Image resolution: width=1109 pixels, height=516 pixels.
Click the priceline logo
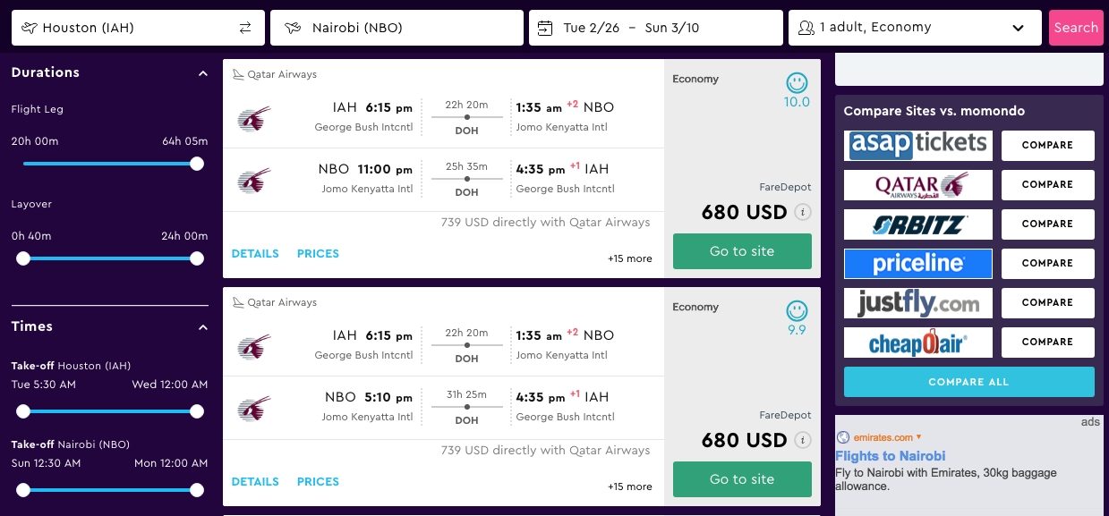click(x=918, y=263)
